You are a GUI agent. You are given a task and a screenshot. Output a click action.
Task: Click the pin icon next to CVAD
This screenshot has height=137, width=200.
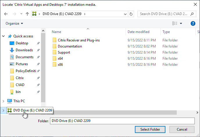point(38,85)
